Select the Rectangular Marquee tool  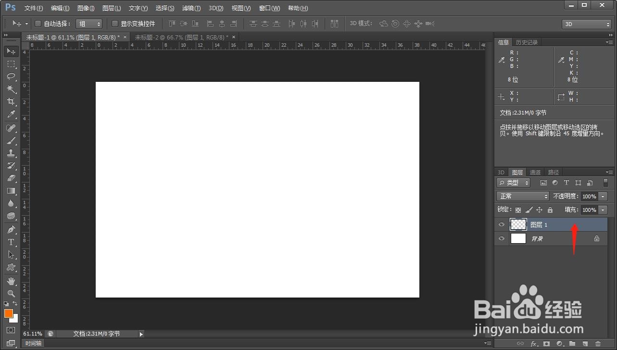point(11,64)
